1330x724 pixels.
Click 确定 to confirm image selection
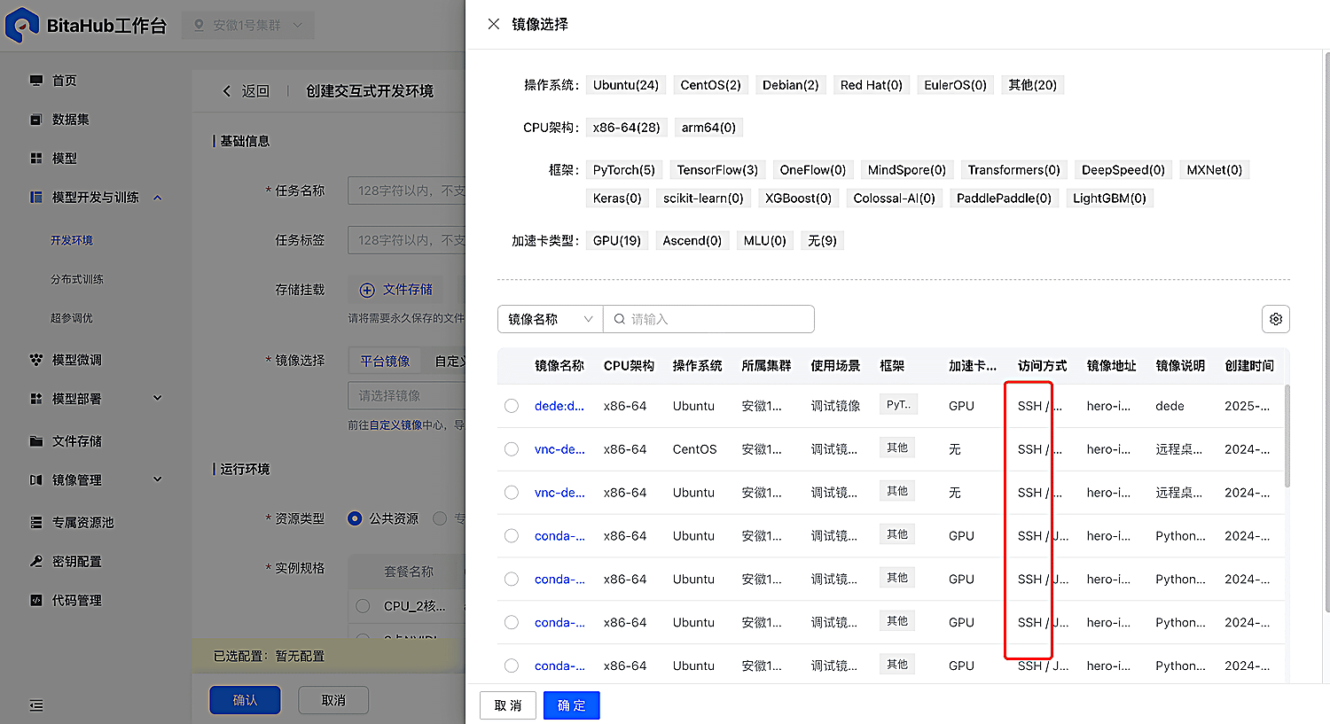(572, 705)
